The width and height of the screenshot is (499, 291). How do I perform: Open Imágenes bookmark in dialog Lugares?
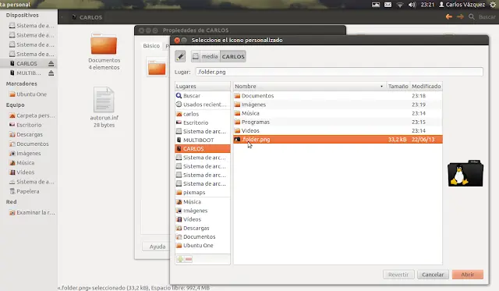[203, 211]
